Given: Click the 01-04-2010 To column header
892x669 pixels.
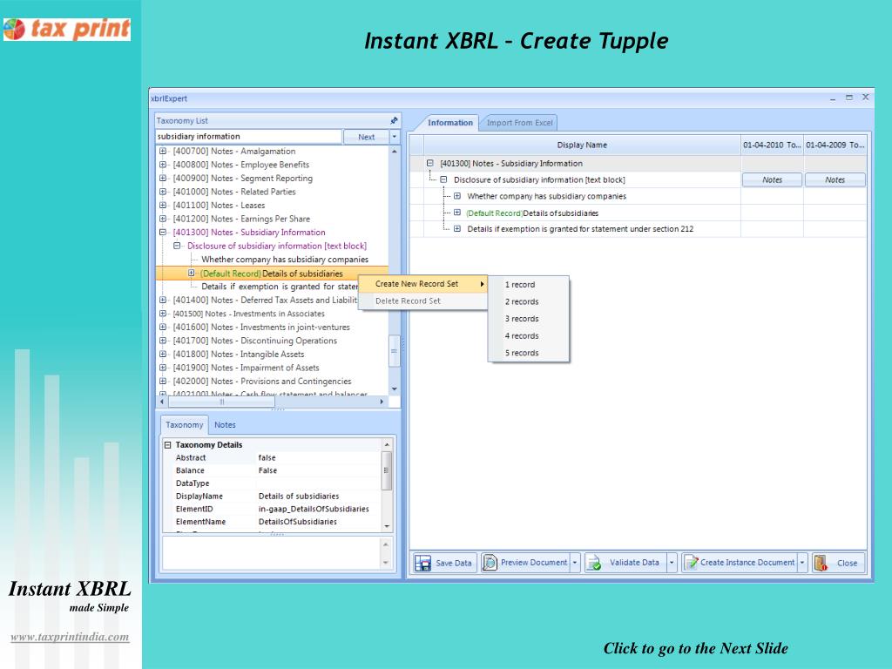Looking at the screenshot, I should [x=772, y=145].
